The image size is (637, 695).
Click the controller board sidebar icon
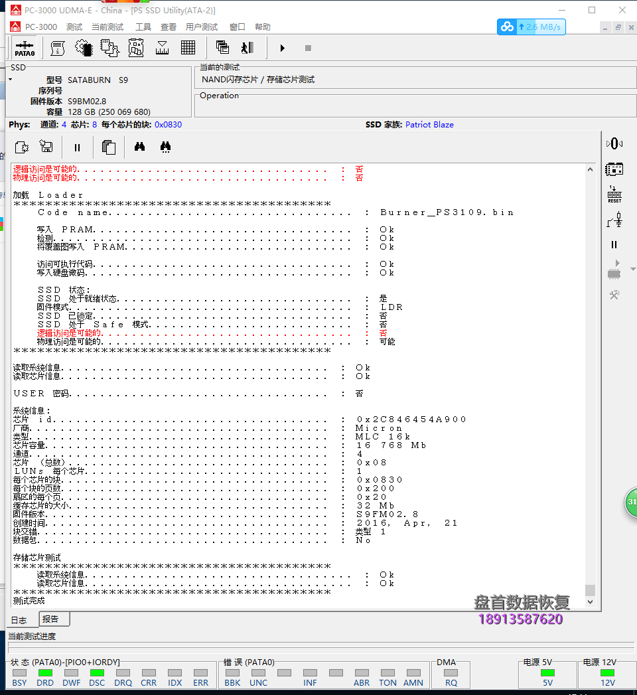pyautogui.click(x=614, y=169)
